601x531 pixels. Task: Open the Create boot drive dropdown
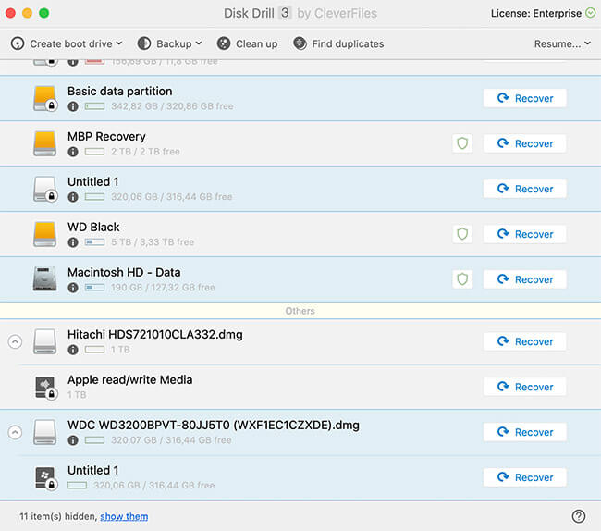[67, 43]
